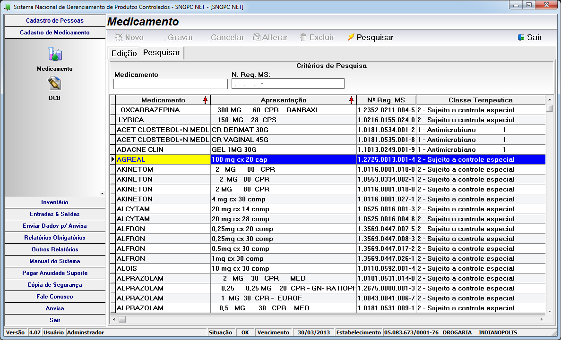Click the 20 mg cx 14 comp cell
The height and width of the screenshot is (340, 561).
[284, 209]
